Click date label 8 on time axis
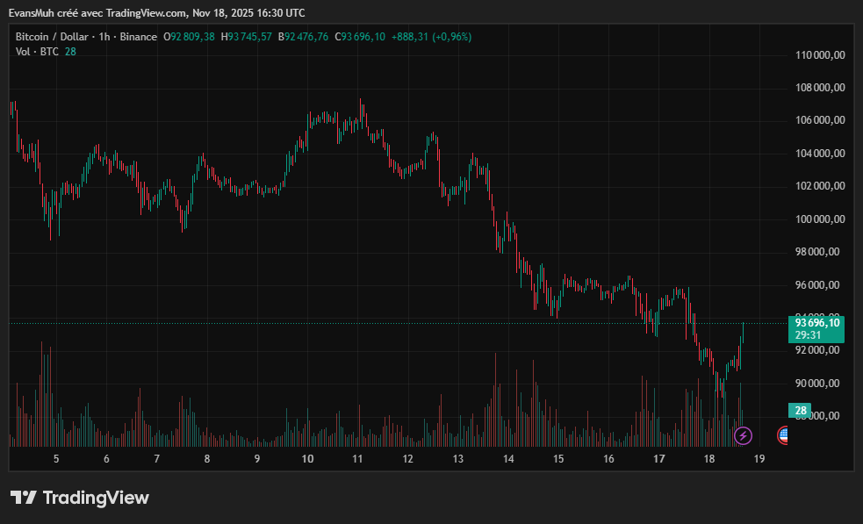Image resolution: width=863 pixels, height=524 pixels. [x=207, y=459]
